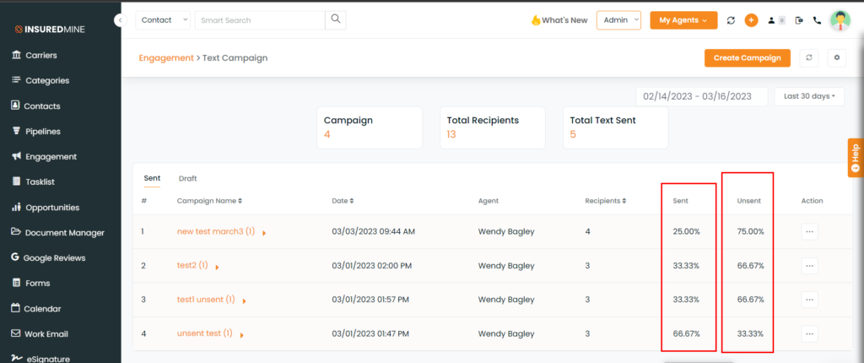Screen dimensions: 864x363
Task: Open Document Manager in the sidebar
Action: coord(58,233)
